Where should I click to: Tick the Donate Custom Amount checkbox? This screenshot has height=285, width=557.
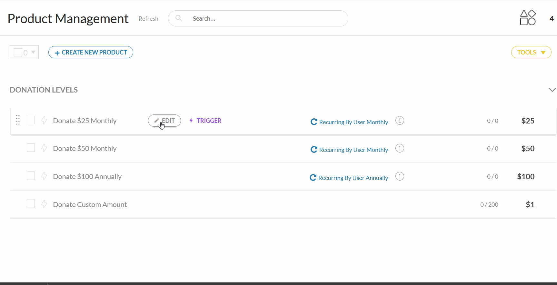pyautogui.click(x=31, y=204)
